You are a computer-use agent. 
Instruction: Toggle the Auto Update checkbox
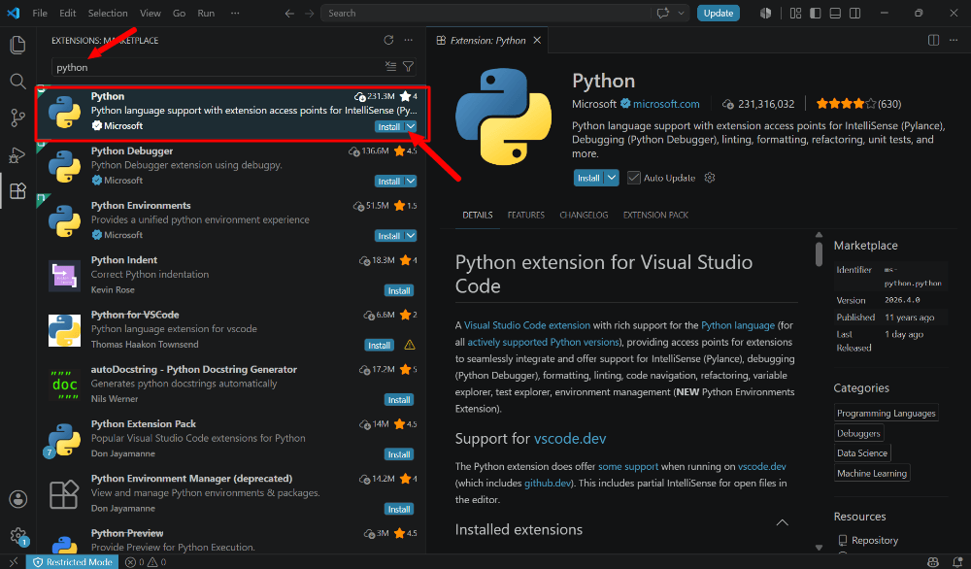pos(633,178)
